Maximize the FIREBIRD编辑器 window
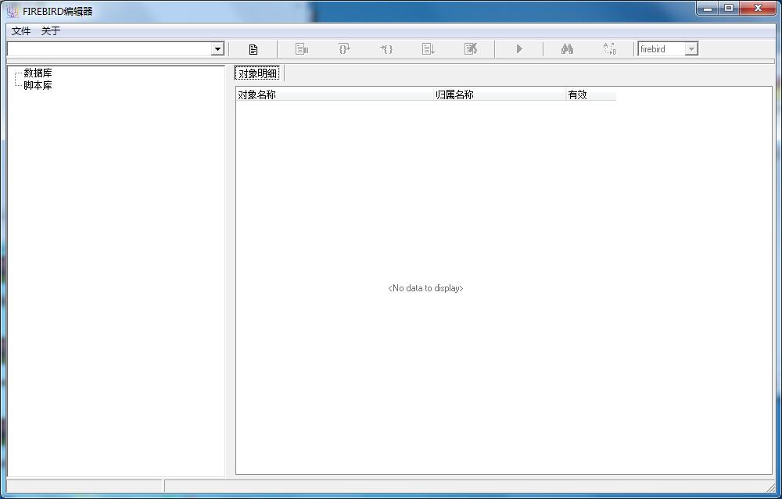 729,9
